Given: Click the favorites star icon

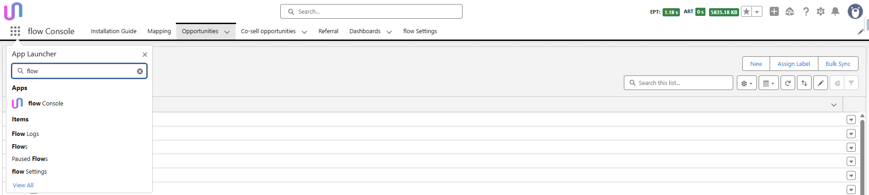Looking at the screenshot, I should tap(746, 12).
